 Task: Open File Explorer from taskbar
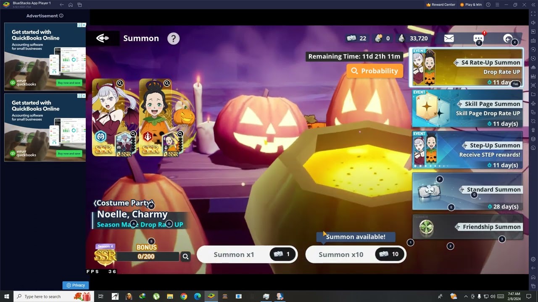[x=170, y=297]
